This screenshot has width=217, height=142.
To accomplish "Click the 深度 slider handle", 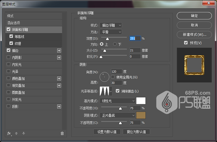I will pos(107,39).
